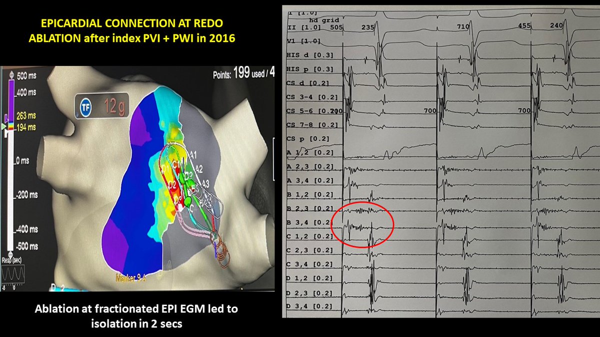Select the D1 electrode label on map
600x337 pixels.
tap(166, 169)
